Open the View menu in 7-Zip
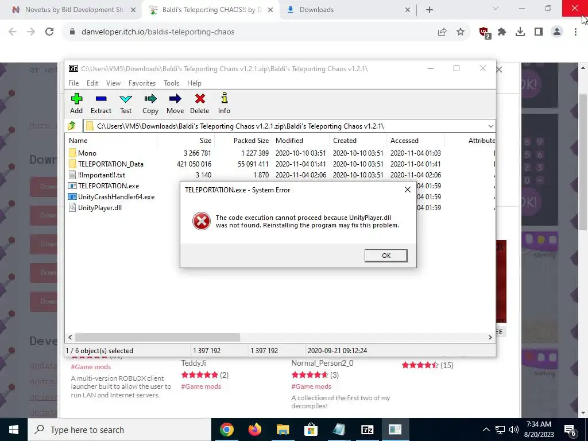The image size is (588, 441). (x=113, y=83)
